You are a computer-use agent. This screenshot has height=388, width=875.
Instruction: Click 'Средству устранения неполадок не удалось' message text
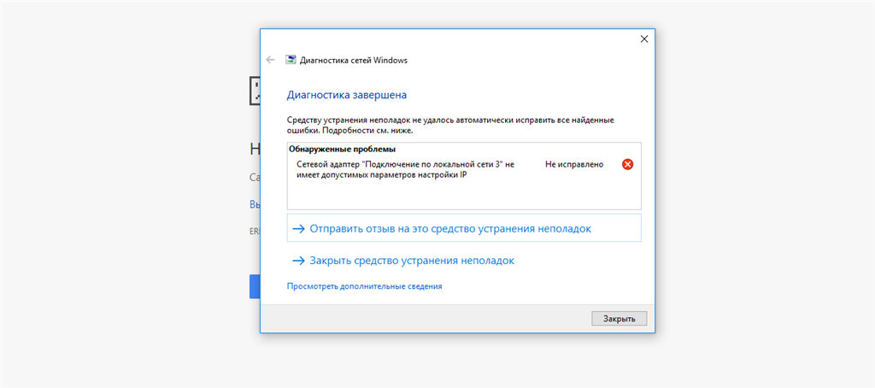(450, 126)
